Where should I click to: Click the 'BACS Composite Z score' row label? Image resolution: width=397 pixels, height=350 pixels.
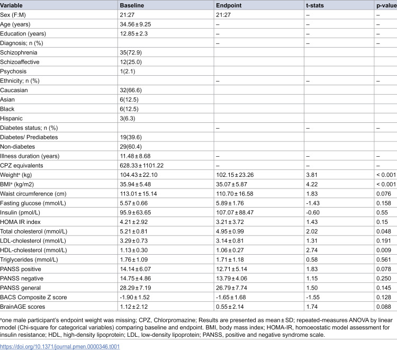click(33, 297)
